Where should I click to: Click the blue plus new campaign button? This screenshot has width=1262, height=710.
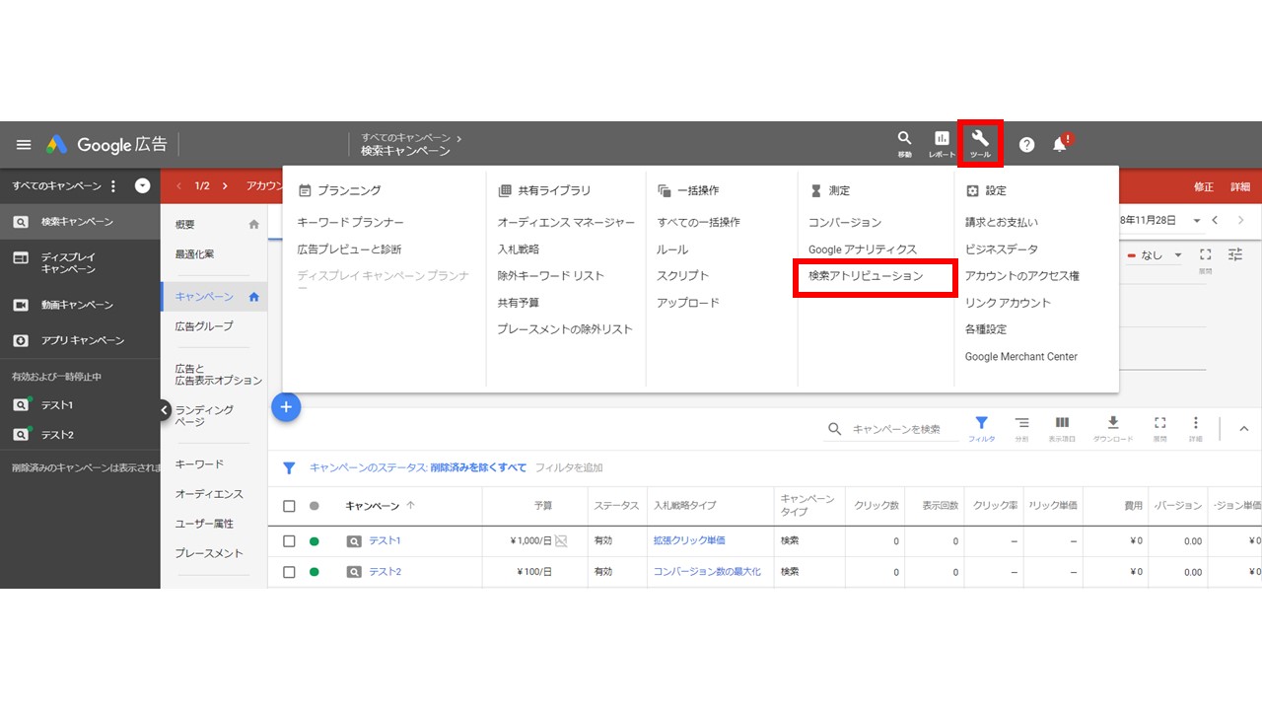(286, 406)
